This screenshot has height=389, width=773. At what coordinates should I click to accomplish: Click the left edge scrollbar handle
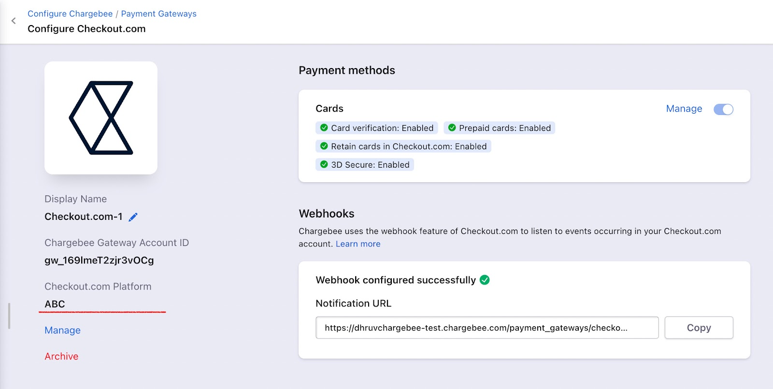coord(9,316)
